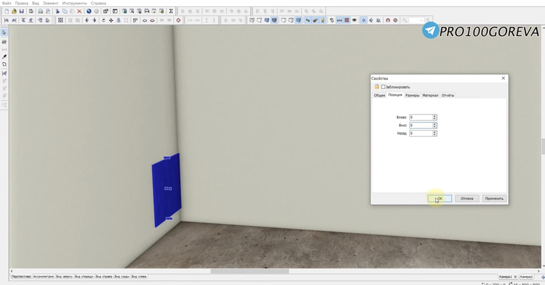This screenshot has width=545, height=285.
Task: Open the Правка menu
Action: [x=22, y=3]
